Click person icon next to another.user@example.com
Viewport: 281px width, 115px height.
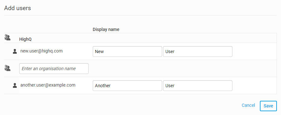point(15,85)
